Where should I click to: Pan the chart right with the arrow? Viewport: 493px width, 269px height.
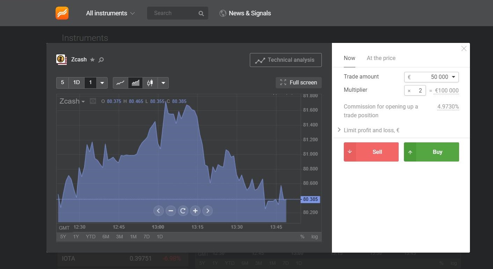coord(208,211)
